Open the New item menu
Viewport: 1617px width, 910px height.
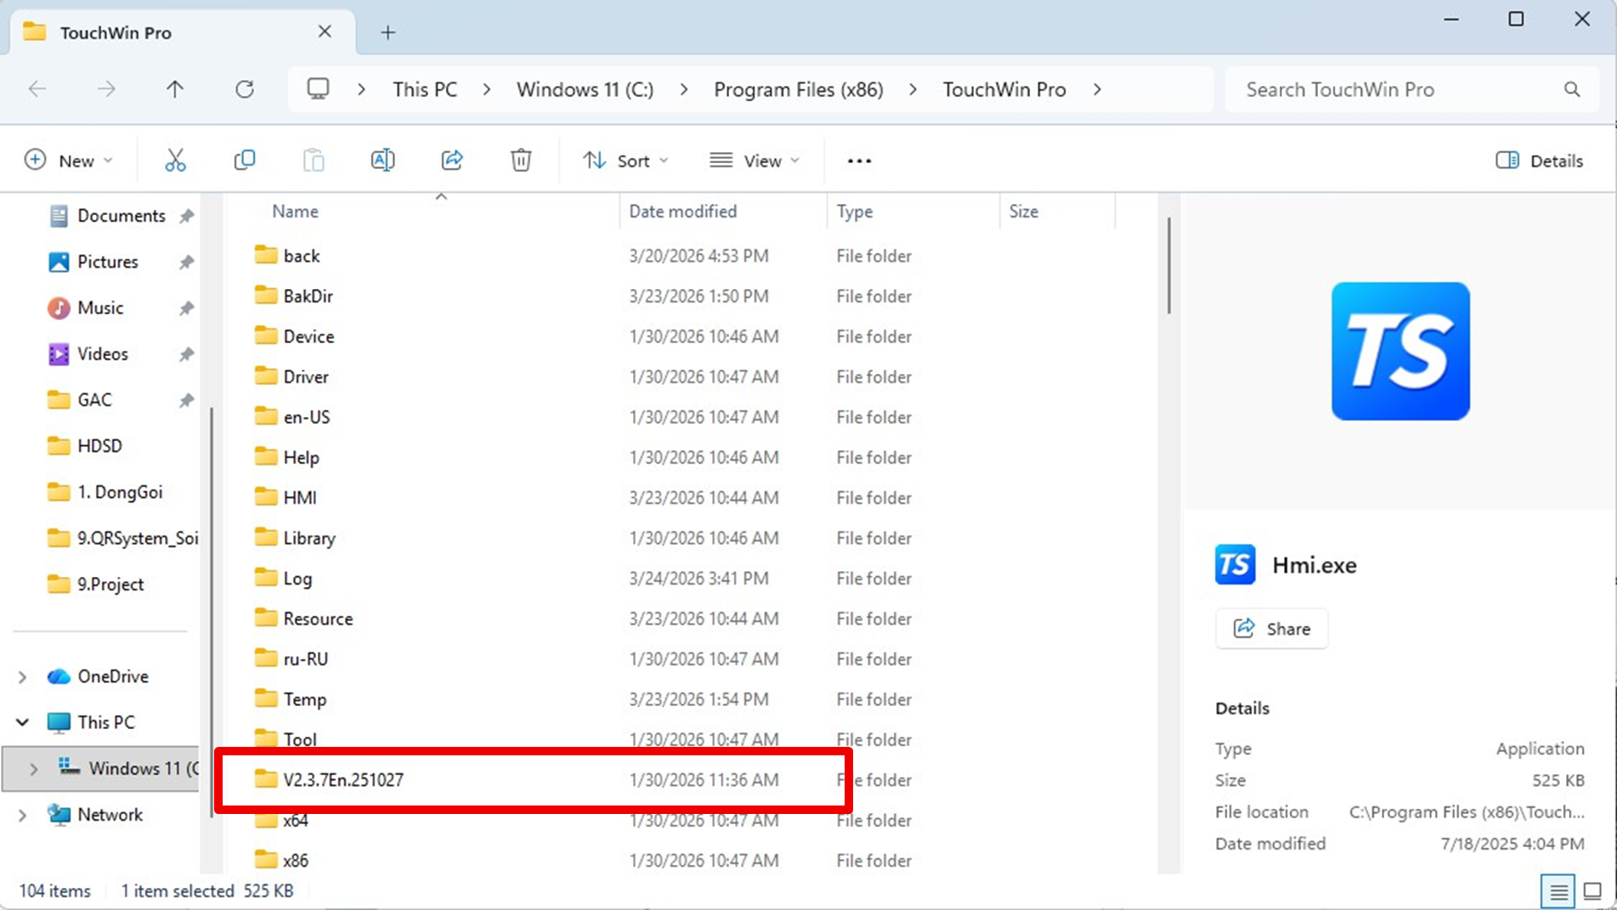click(x=69, y=161)
